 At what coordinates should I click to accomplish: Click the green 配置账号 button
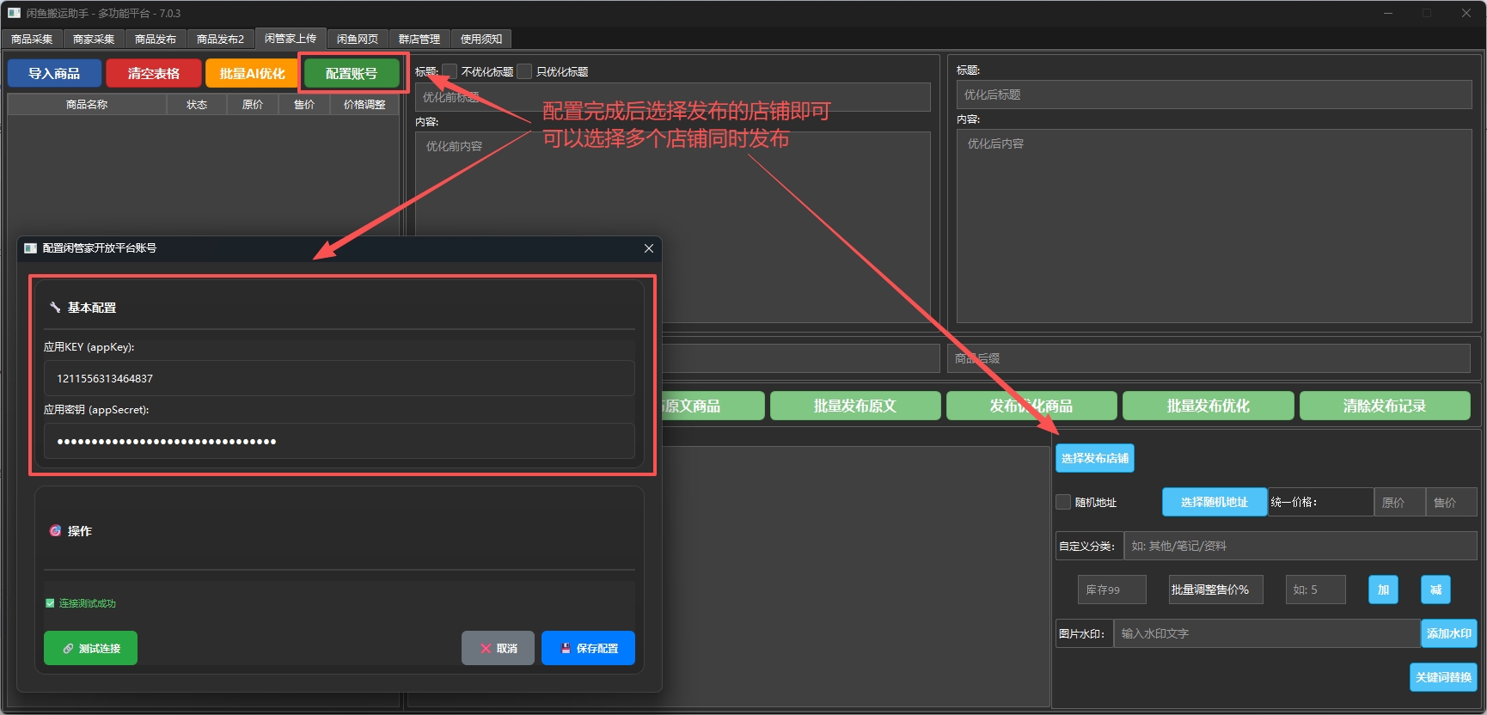[352, 74]
